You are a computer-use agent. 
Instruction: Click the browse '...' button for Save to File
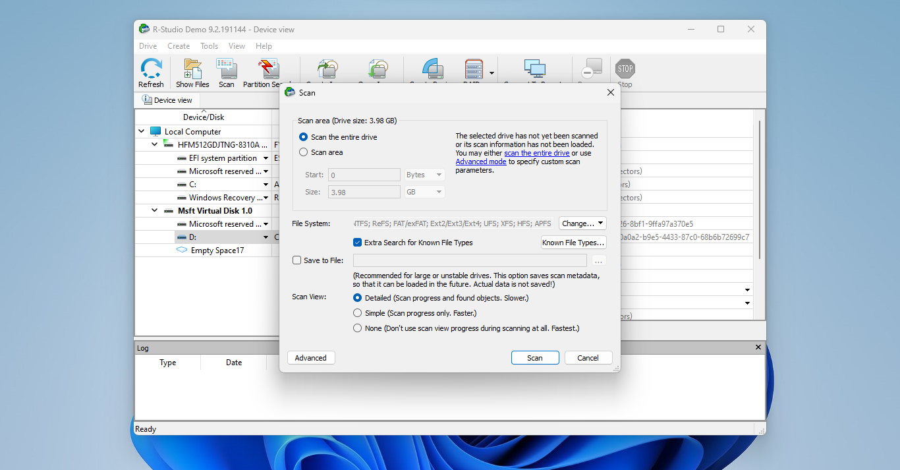(x=599, y=260)
